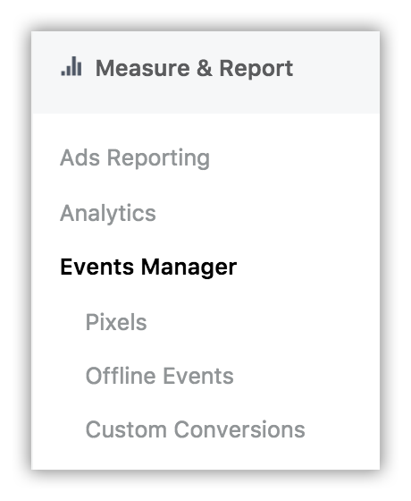
Task: Choose Custom Conversions
Action: (196, 429)
